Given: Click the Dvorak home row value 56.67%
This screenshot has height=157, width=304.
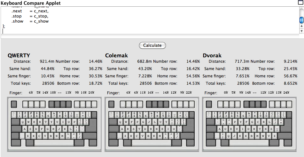Looking at the screenshot, I should (291, 76).
